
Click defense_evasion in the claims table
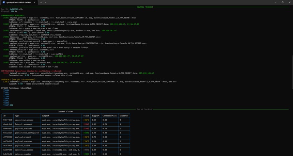point(23,154)
